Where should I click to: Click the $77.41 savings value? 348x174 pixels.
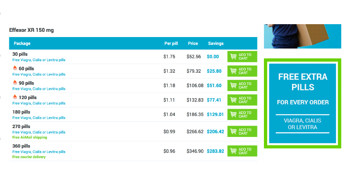tap(214, 100)
